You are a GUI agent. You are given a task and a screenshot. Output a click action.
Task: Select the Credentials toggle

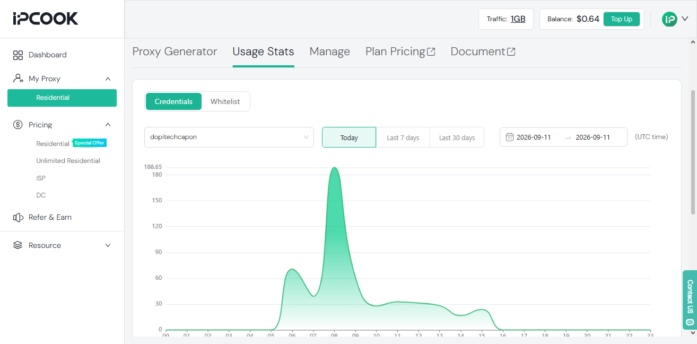[173, 101]
